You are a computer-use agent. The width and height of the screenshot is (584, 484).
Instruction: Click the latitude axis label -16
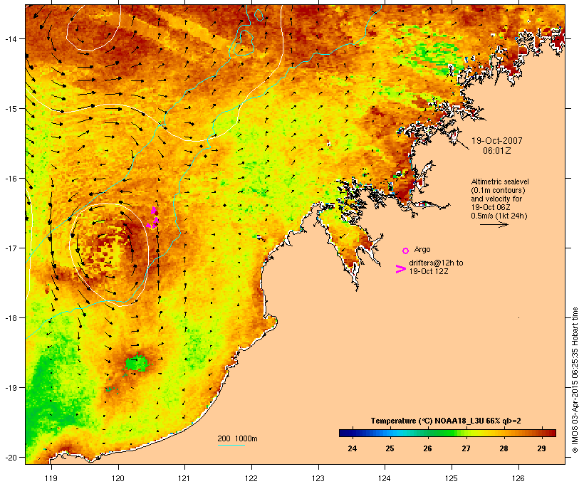(10, 179)
